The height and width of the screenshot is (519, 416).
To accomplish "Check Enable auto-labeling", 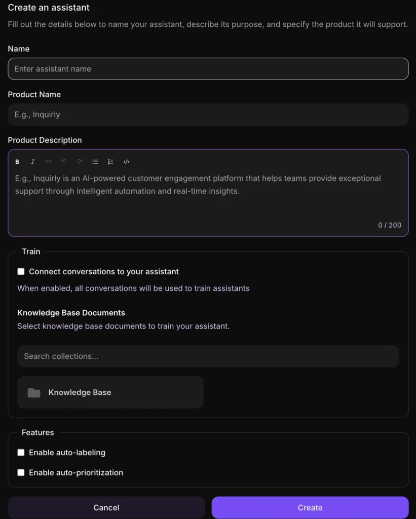I will [21, 453].
